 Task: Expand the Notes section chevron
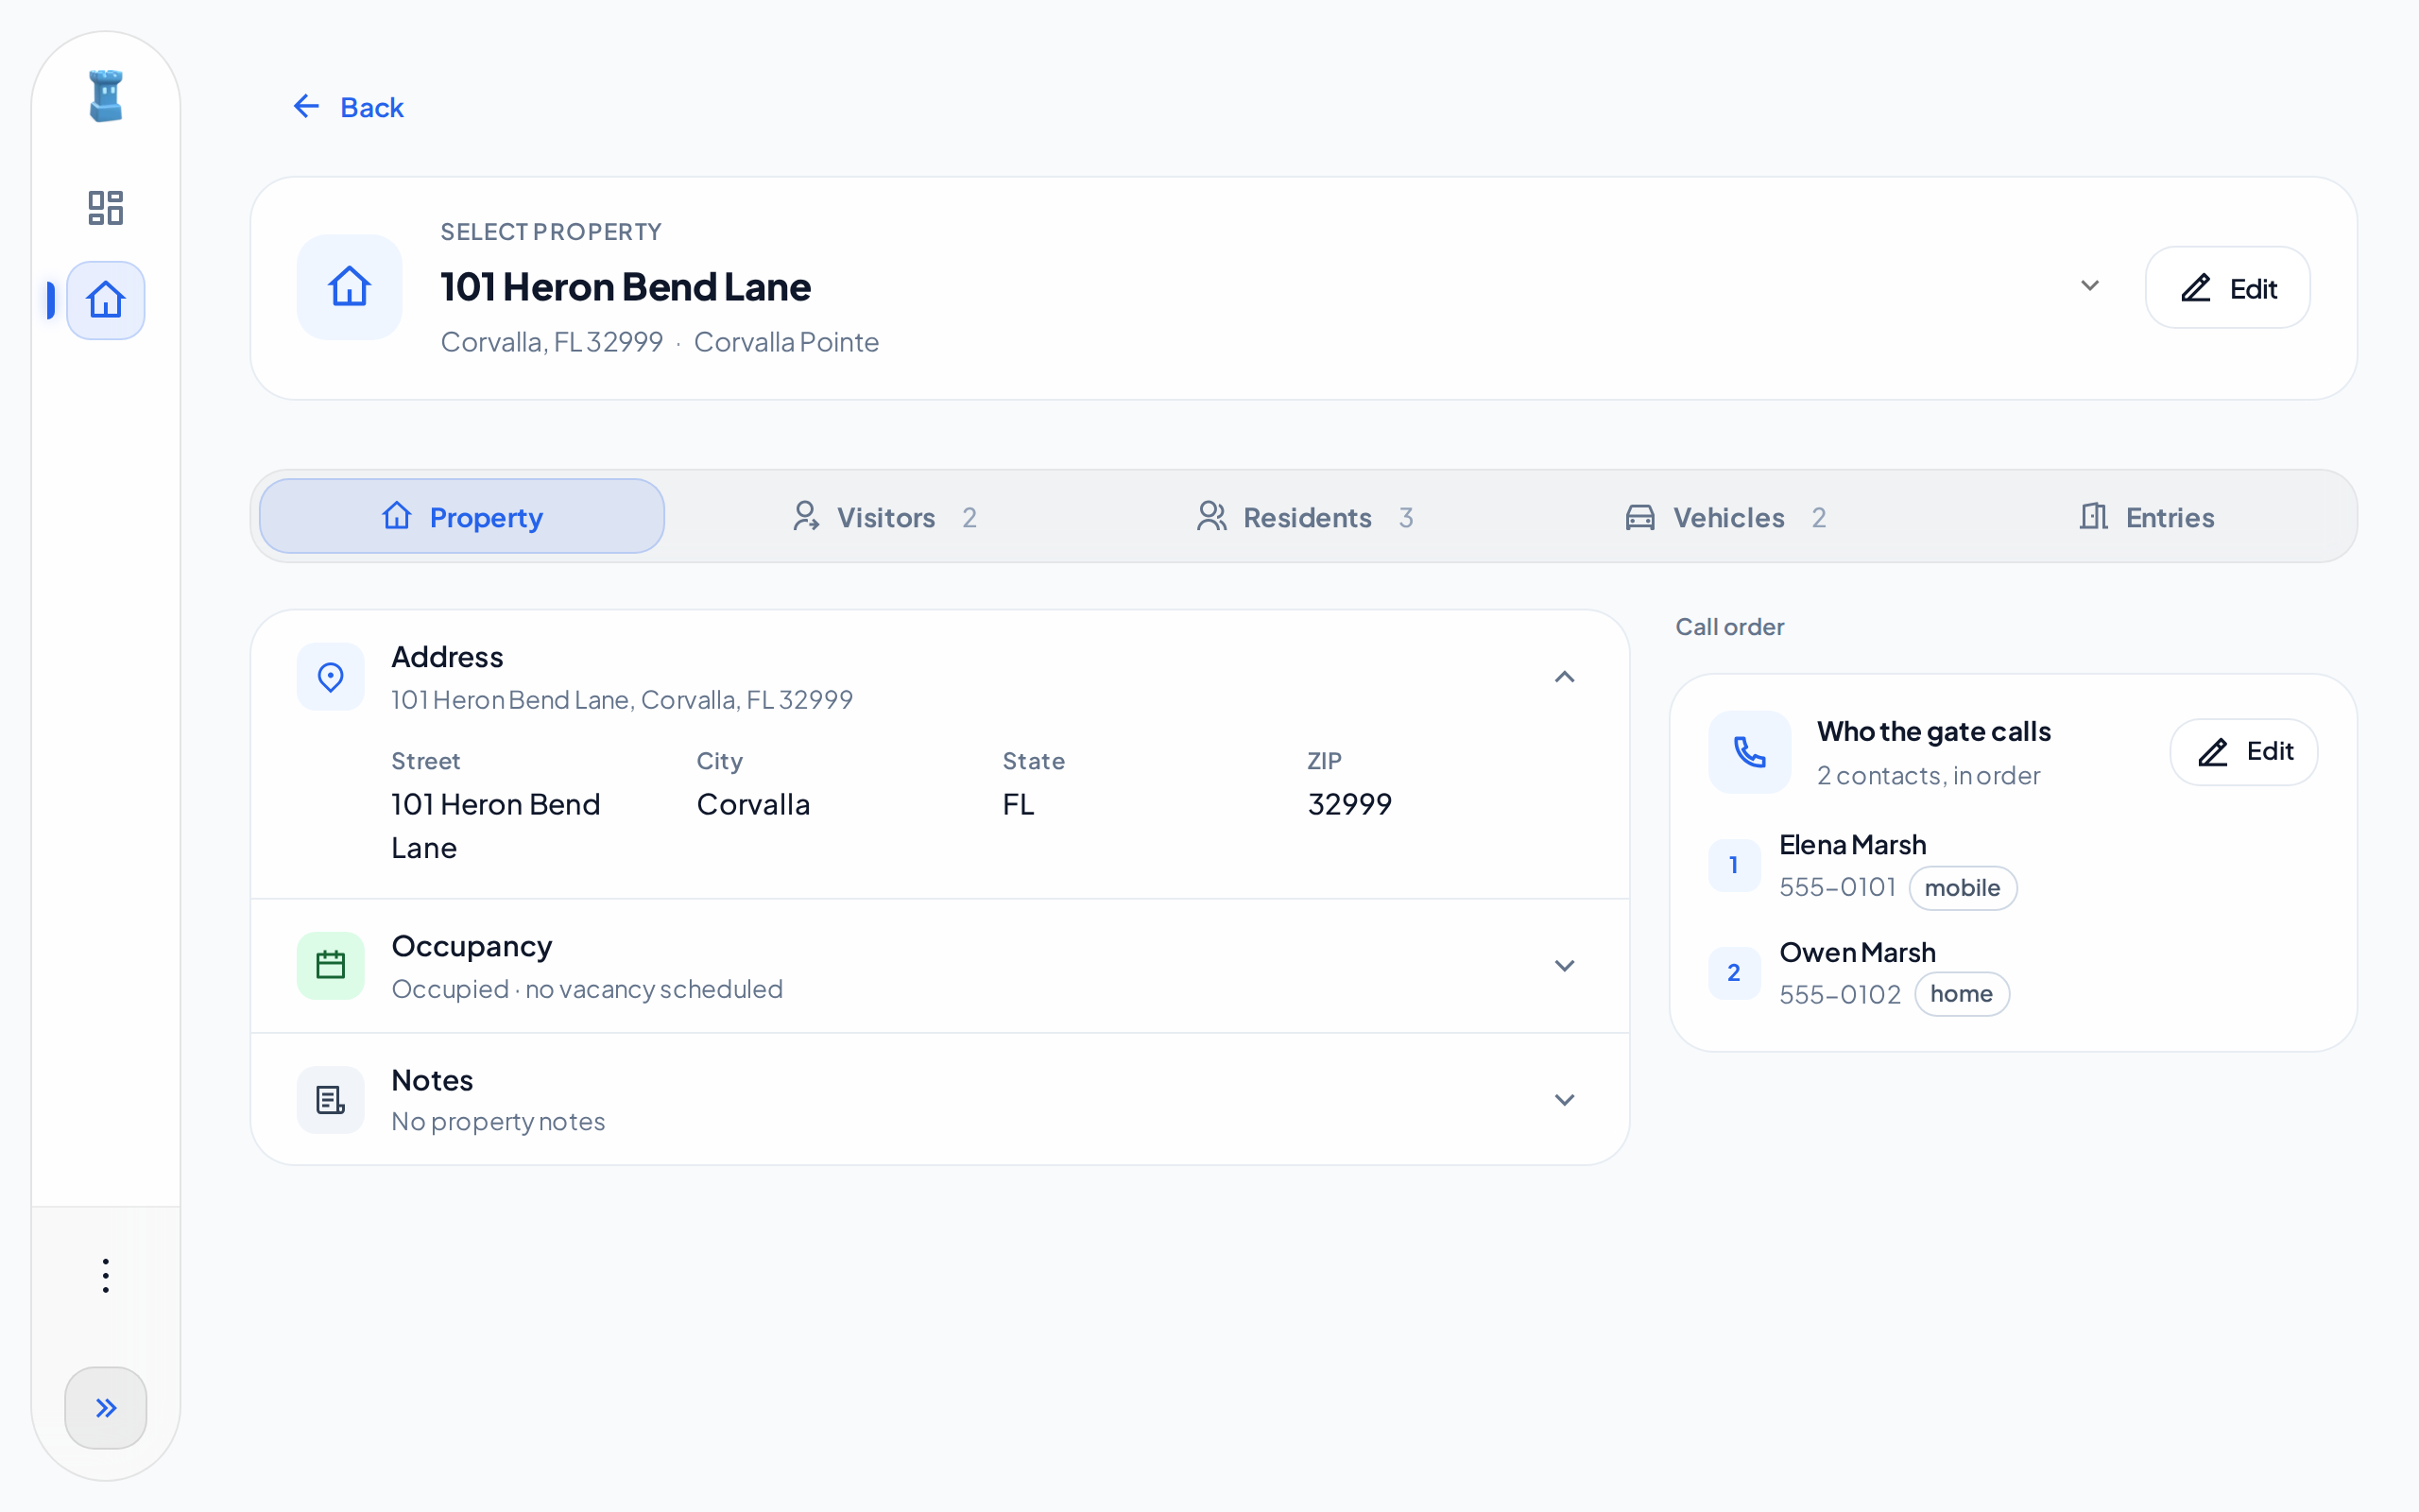click(1566, 1100)
